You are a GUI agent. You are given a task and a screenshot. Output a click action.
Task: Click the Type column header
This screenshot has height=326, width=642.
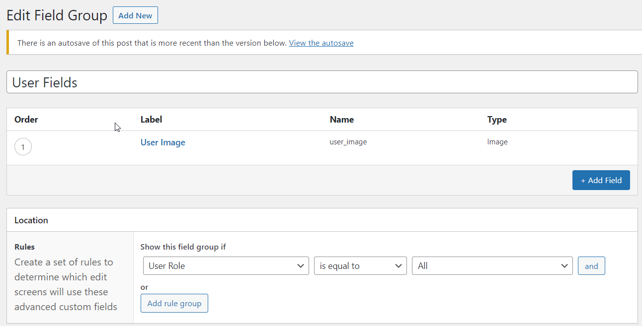pyautogui.click(x=496, y=120)
